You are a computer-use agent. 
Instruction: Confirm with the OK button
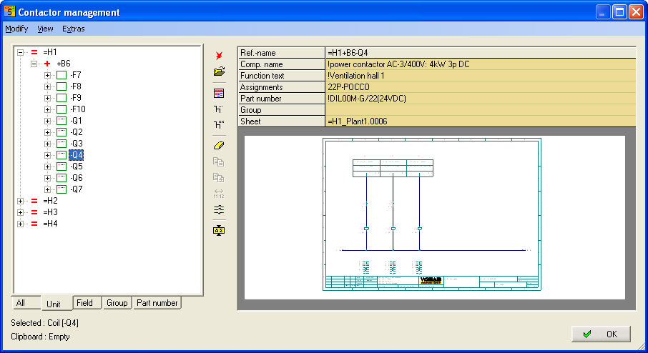coord(601,334)
